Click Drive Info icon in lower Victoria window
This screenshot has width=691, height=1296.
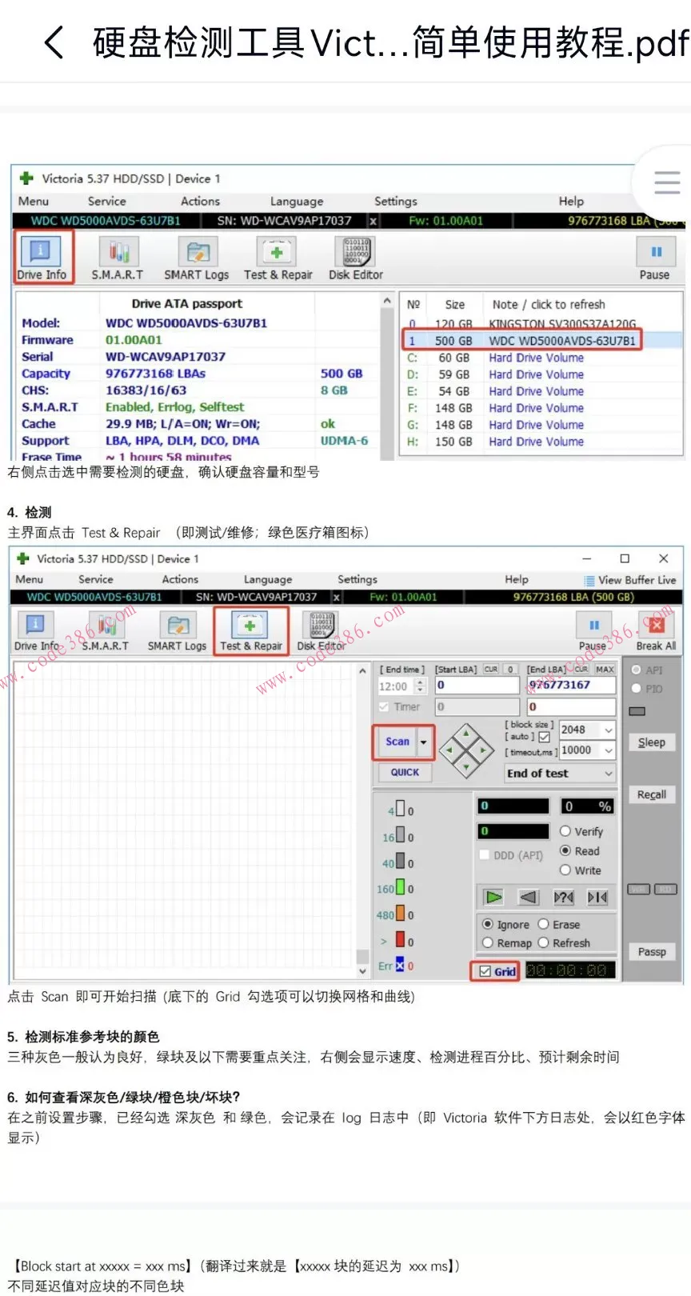pos(34,624)
